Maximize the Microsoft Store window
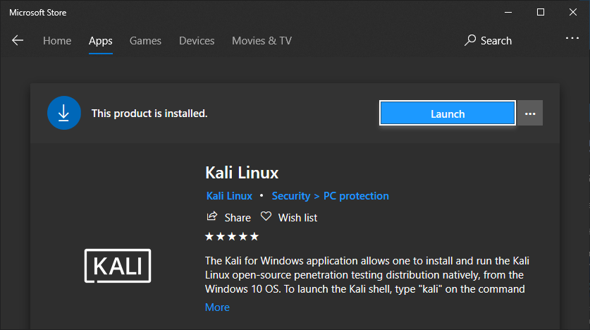 click(x=541, y=12)
